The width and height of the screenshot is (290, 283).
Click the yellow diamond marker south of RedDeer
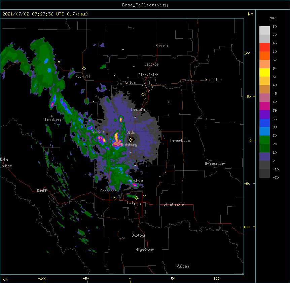(x=143, y=94)
